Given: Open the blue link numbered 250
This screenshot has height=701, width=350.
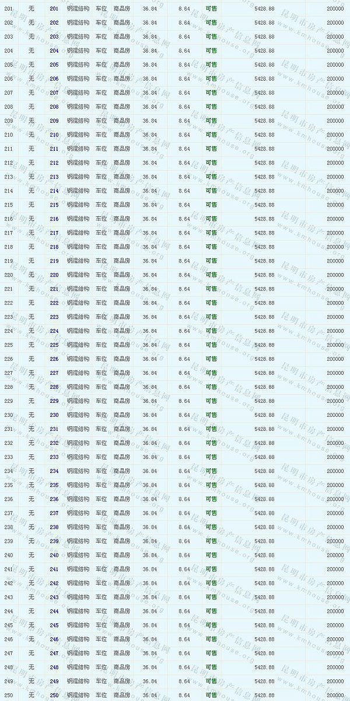Looking at the screenshot, I should 54,696.
